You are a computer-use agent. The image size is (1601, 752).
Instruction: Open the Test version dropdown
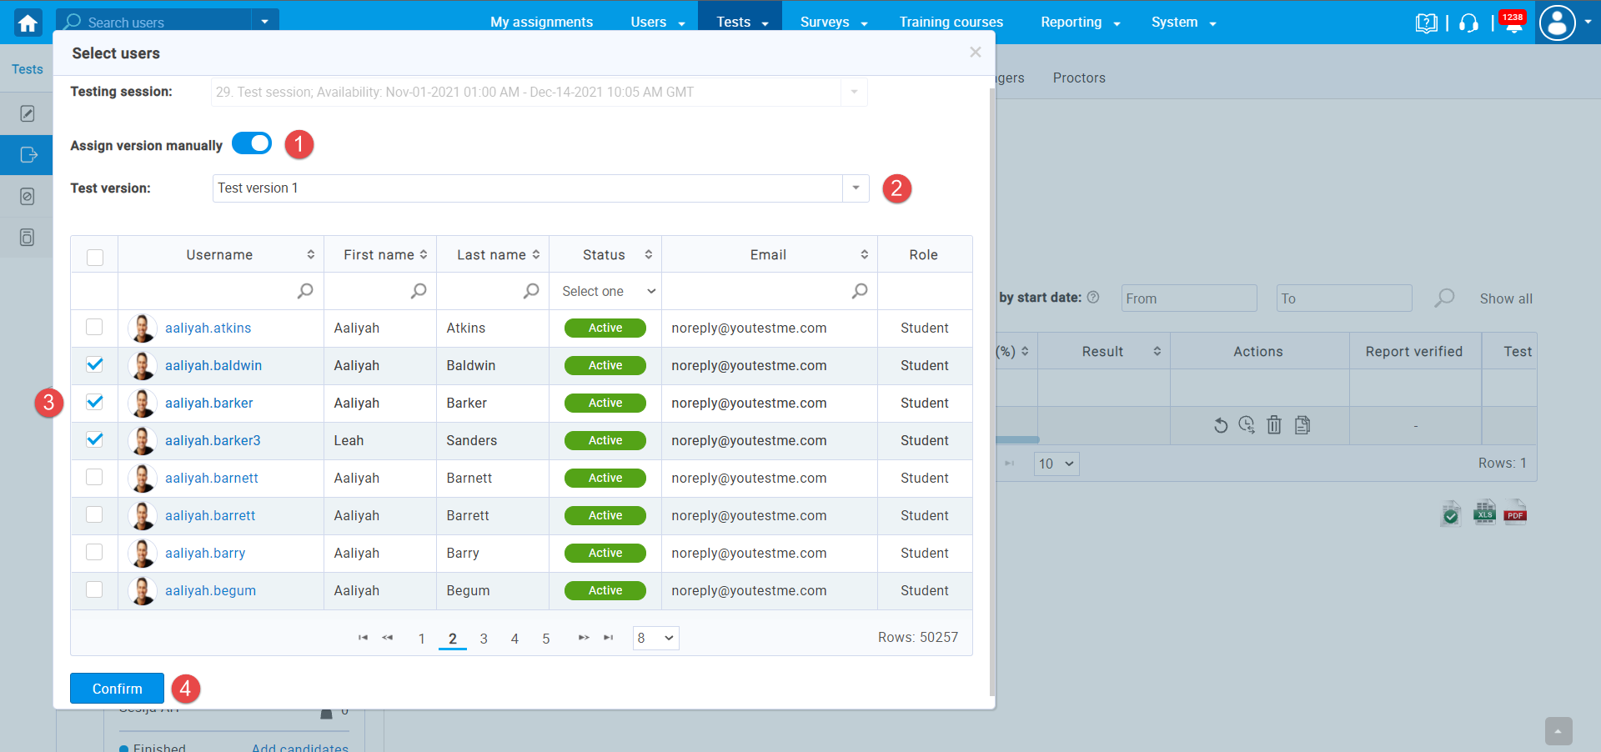(x=856, y=188)
